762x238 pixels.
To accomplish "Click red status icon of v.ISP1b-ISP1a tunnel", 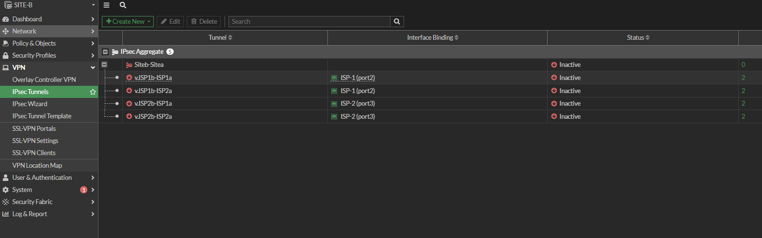I will tap(129, 78).
